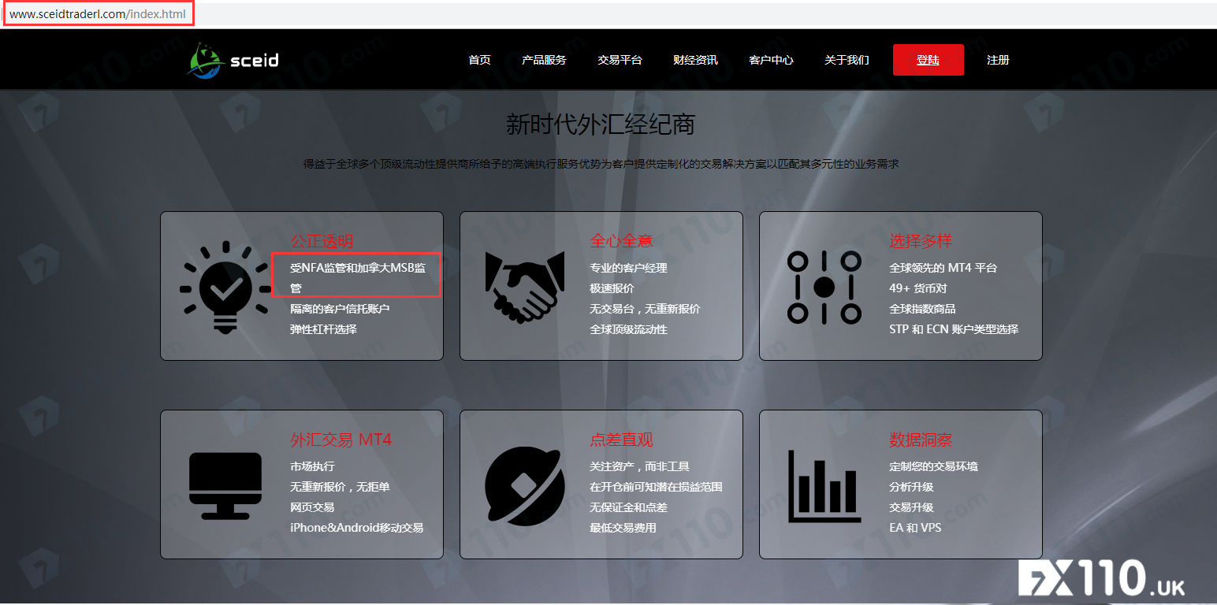Click the 选择多样 card heading
Screen dimensions: 1217x605
(921, 241)
